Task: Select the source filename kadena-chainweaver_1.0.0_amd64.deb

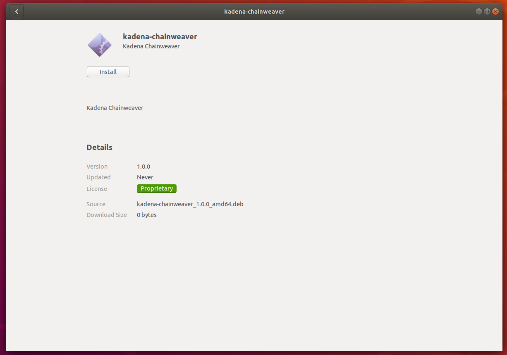Action: pos(190,204)
